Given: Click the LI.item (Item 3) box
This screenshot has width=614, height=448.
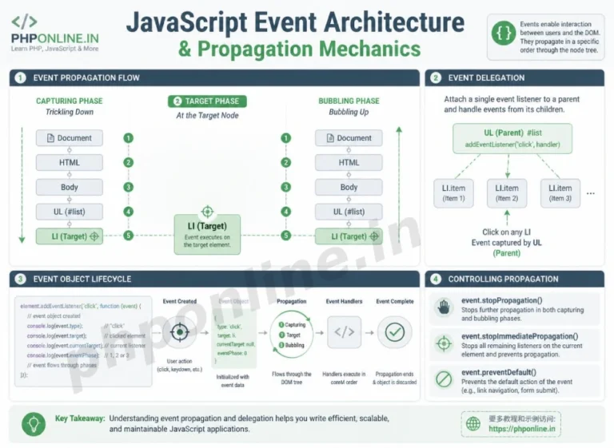Looking at the screenshot, I should (x=560, y=193).
